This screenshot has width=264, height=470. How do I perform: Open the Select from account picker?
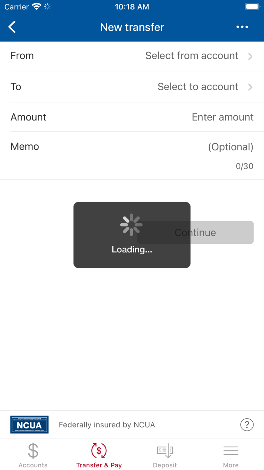click(x=192, y=56)
